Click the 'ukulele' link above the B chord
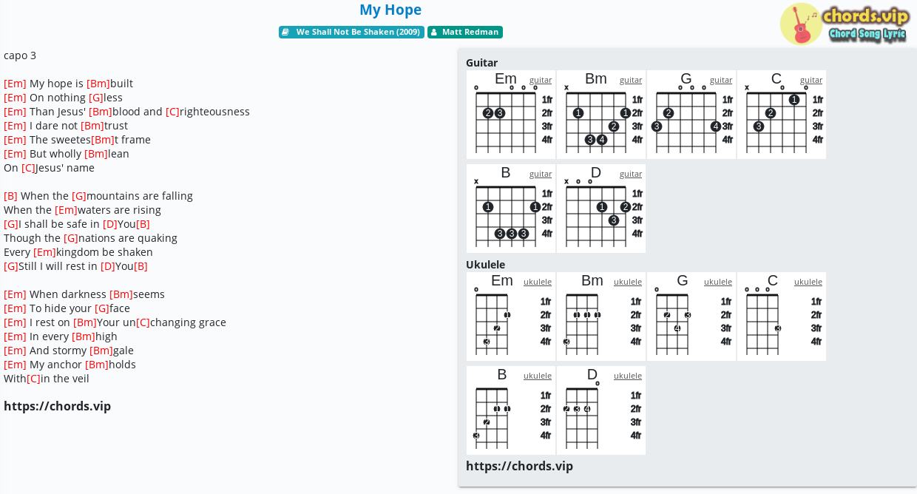This screenshot has height=494, width=917. click(538, 376)
